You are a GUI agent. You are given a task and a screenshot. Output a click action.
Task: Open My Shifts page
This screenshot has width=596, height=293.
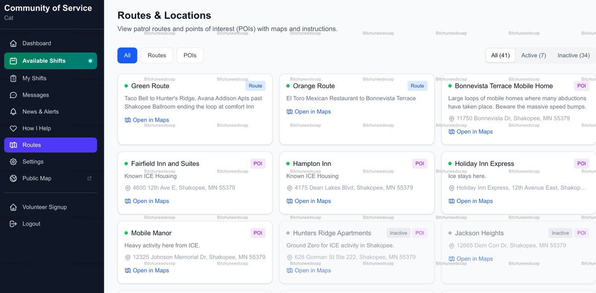coord(51,78)
